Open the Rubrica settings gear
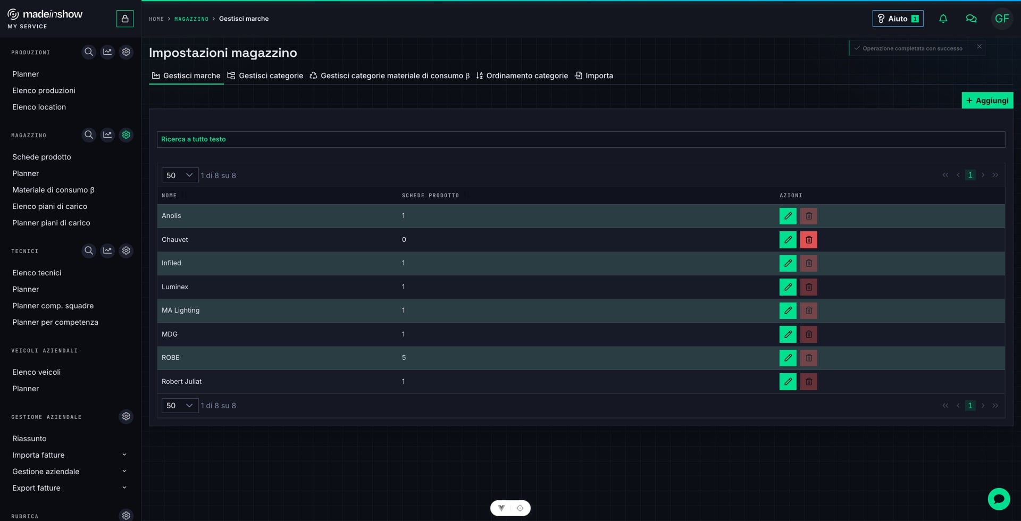This screenshot has height=521, width=1021. (x=126, y=515)
